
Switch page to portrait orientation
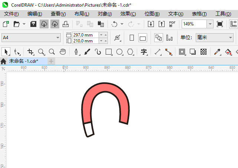click(x=132, y=38)
